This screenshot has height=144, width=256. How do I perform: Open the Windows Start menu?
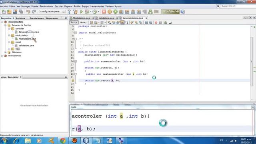pos(4,140)
